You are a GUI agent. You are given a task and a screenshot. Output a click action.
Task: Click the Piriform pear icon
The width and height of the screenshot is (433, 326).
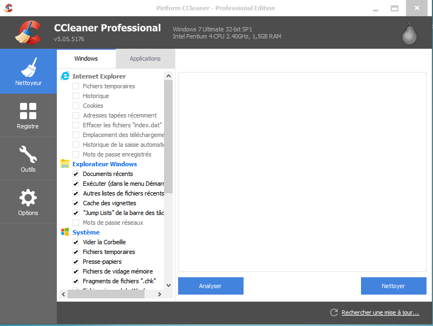pyautogui.click(x=409, y=33)
